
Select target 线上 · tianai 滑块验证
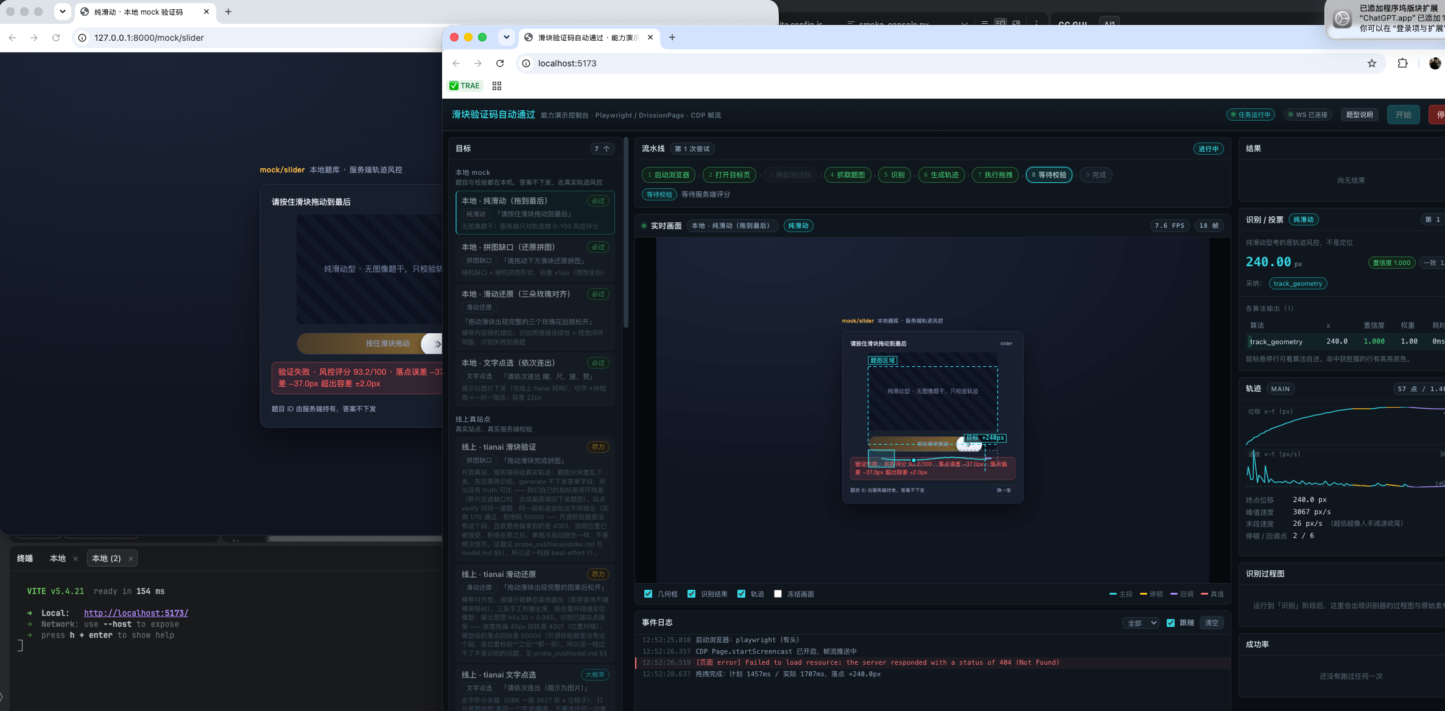535,500
